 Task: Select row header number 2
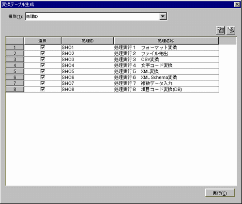(15, 53)
